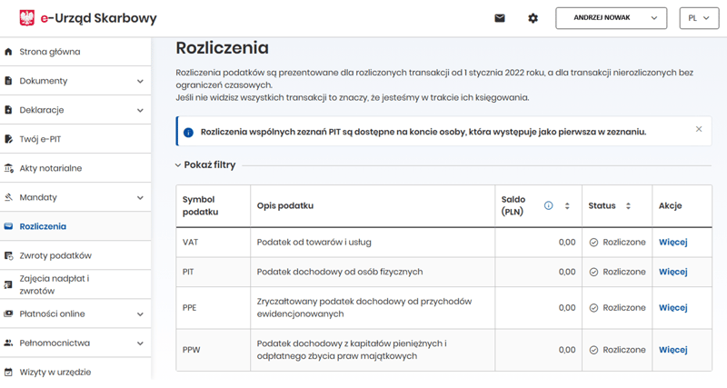727x388 pixels.
Task: Click the Wizyty w urzędzie calendar icon
Action: [x=8, y=372]
